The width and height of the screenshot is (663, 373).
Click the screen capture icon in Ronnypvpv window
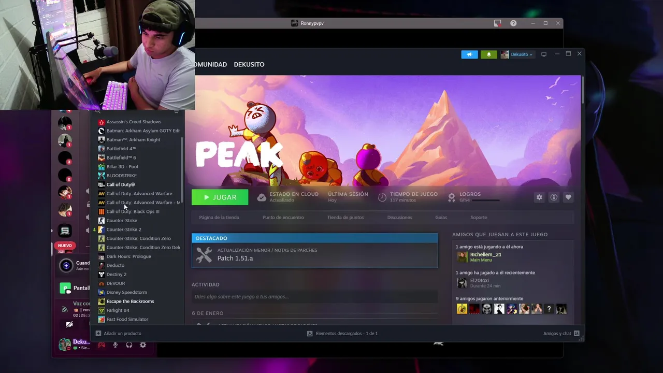pos(497,23)
